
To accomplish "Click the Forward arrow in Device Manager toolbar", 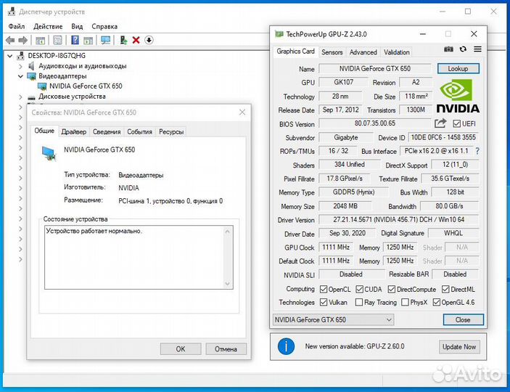I will pyautogui.click(x=22, y=41).
